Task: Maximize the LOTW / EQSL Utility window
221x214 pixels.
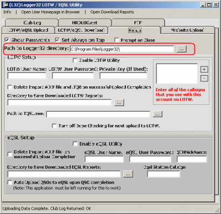Action: pyautogui.click(x=209, y=5)
